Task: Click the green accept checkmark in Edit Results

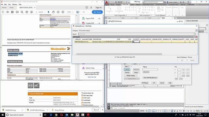Action: pyautogui.click(x=194, y=37)
